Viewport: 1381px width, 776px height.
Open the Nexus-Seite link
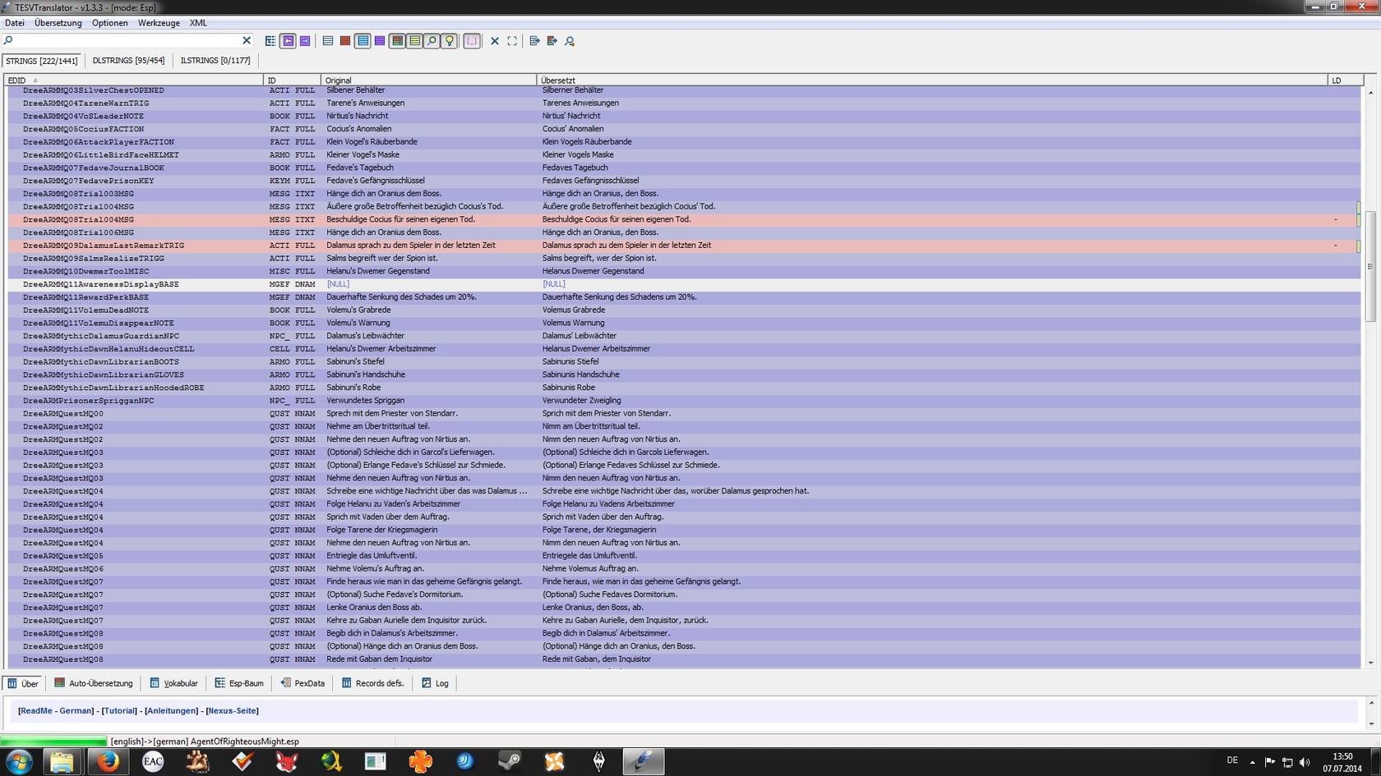coord(232,711)
